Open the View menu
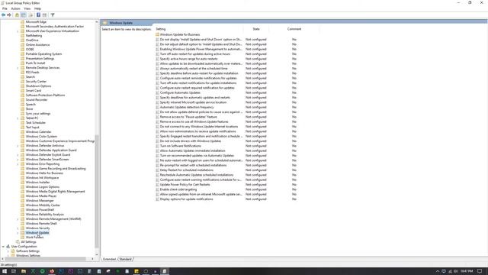Viewport: 488px width, 275px height. (27, 8)
